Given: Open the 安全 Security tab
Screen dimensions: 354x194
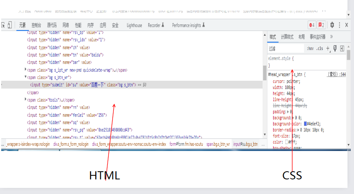Looking at the screenshot, I should tap(115, 25).
